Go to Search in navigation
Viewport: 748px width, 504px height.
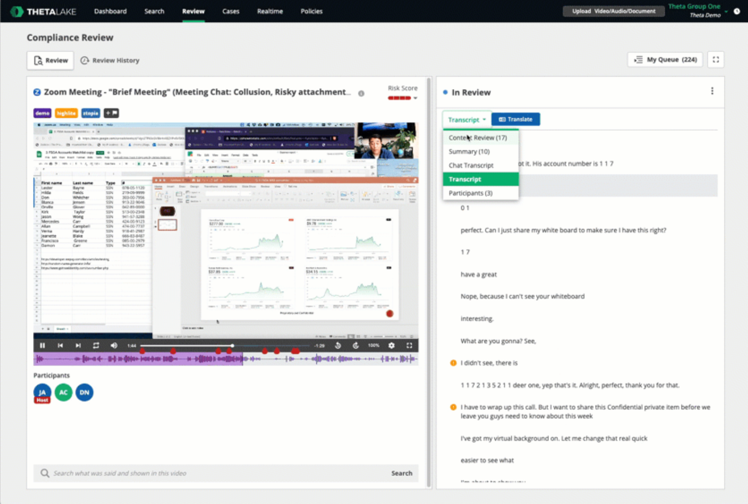pos(154,11)
